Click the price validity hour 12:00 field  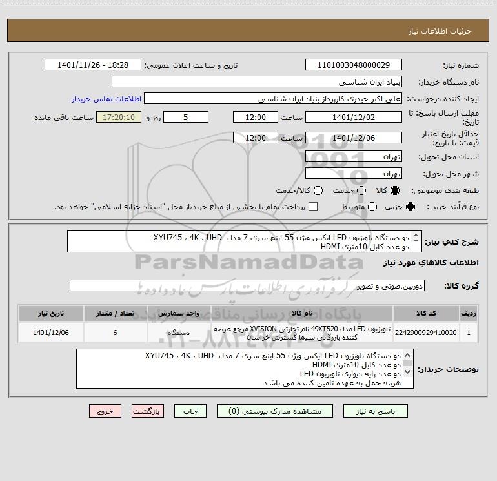[256, 138]
